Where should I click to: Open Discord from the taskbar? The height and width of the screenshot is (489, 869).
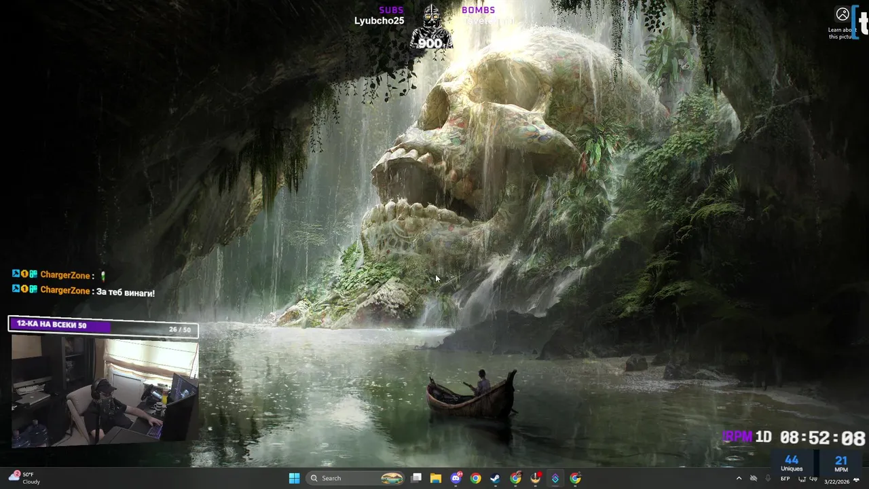pos(456,478)
